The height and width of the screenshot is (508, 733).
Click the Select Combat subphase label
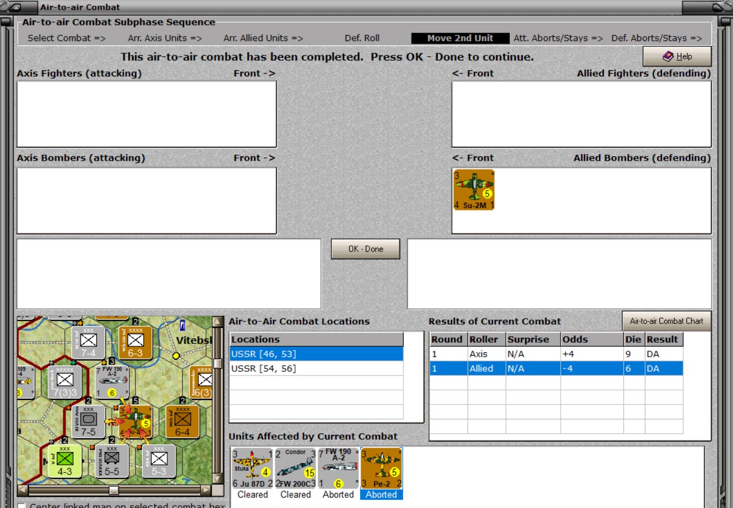pyautogui.click(x=66, y=38)
